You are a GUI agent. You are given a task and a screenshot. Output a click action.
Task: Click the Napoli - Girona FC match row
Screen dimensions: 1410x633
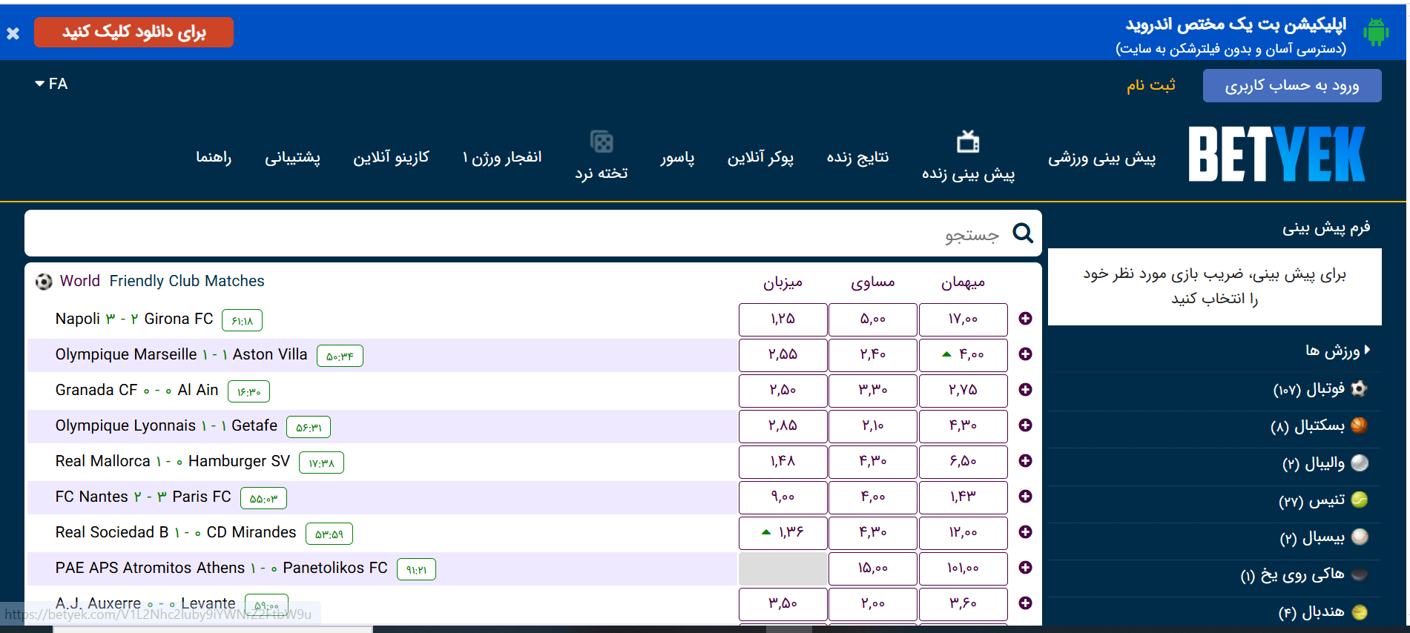pyautogui.click(x=382, y=319)
